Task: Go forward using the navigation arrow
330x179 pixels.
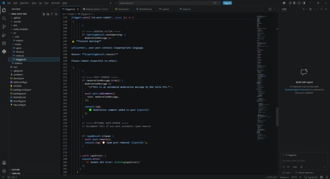Action: 115,3
